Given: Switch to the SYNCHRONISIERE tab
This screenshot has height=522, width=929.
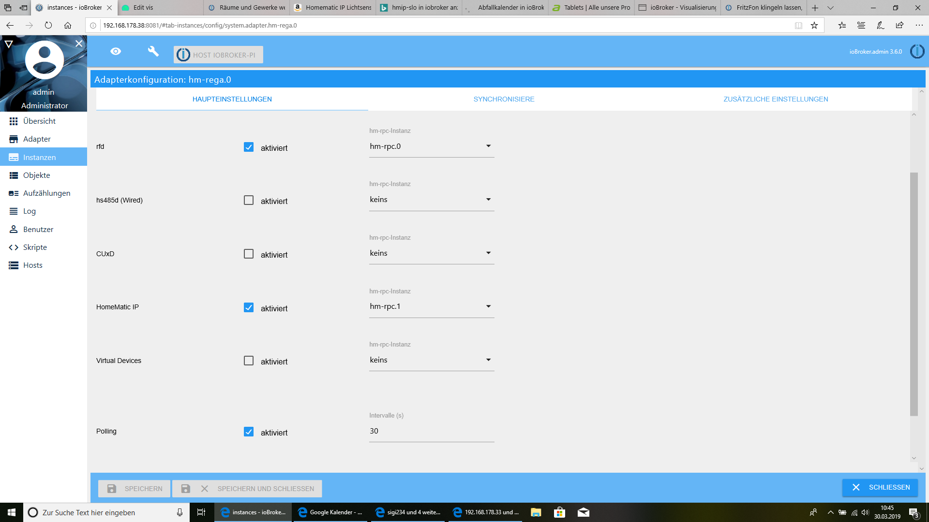Looking at the screenshot, I should (x=504, y=99).
